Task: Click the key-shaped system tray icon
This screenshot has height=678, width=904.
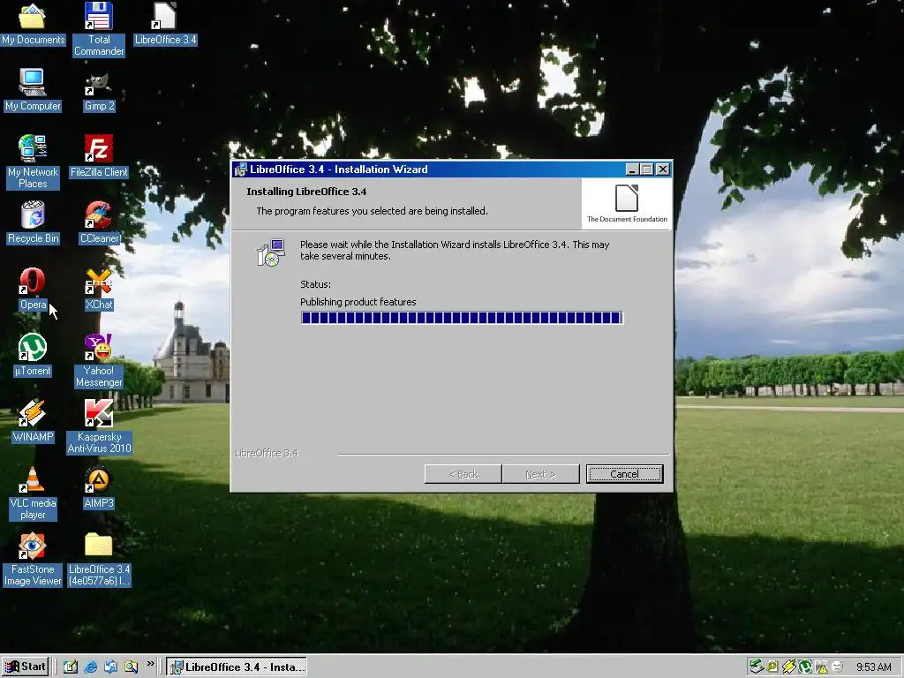Action: click(772, 667)
